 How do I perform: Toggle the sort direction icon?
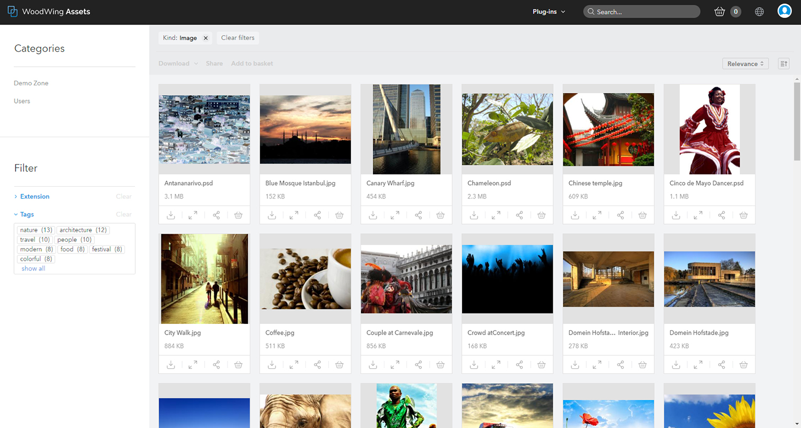coord(783,64)
